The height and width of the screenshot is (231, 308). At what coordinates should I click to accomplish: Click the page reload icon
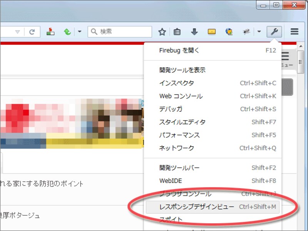[32, 32]
